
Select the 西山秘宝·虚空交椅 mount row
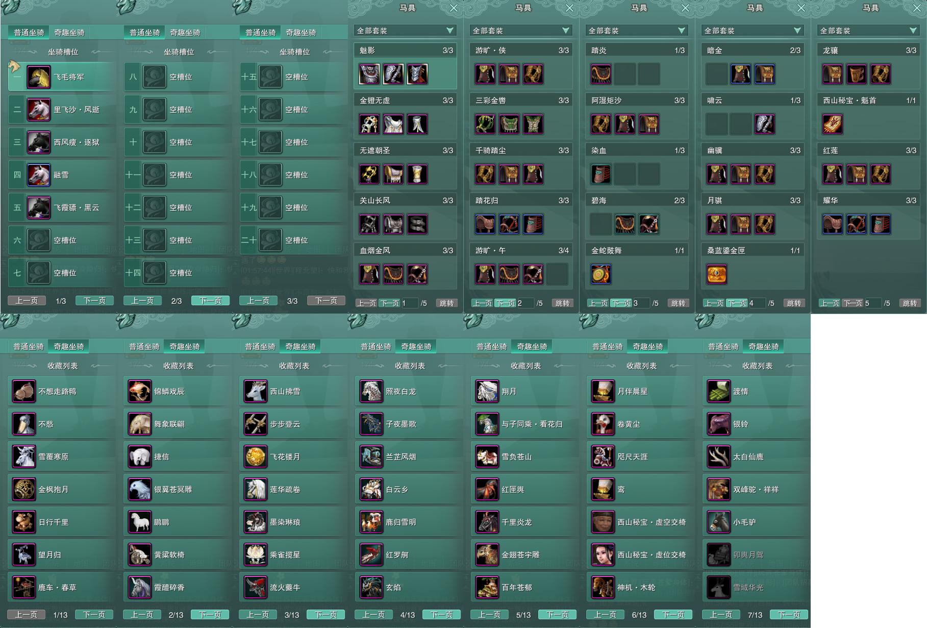point(640,522)
